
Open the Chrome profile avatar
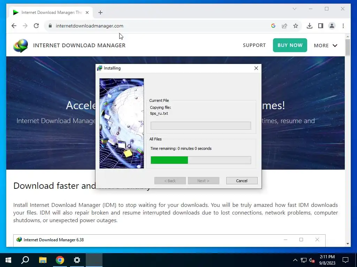pyautogui.click(x=332, y=26)
